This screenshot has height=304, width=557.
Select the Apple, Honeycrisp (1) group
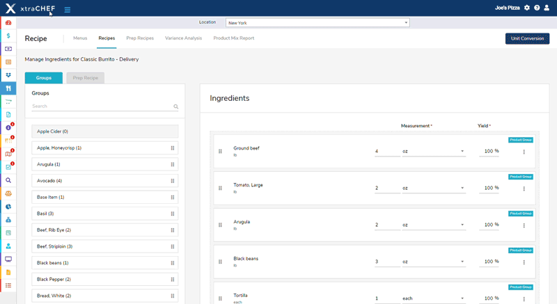click(x=105, y=148)
